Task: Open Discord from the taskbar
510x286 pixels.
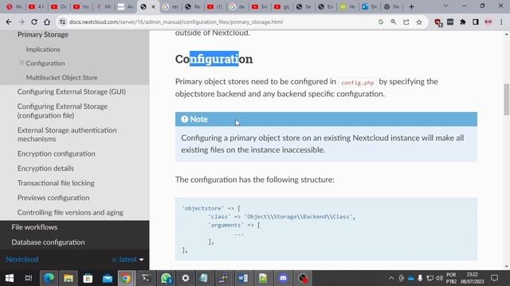Action: click(x=283, y=278)
